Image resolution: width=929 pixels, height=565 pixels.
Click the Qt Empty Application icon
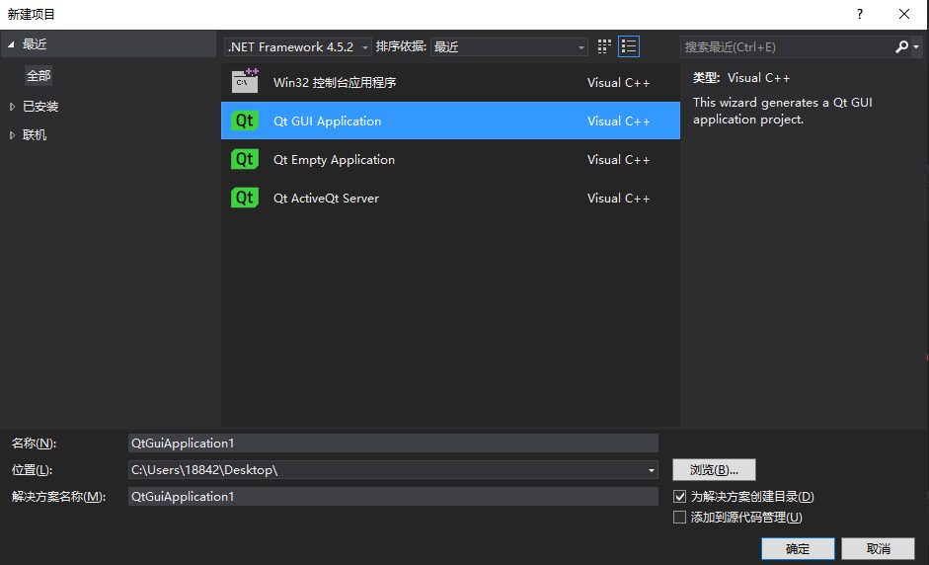click(245, 159)
